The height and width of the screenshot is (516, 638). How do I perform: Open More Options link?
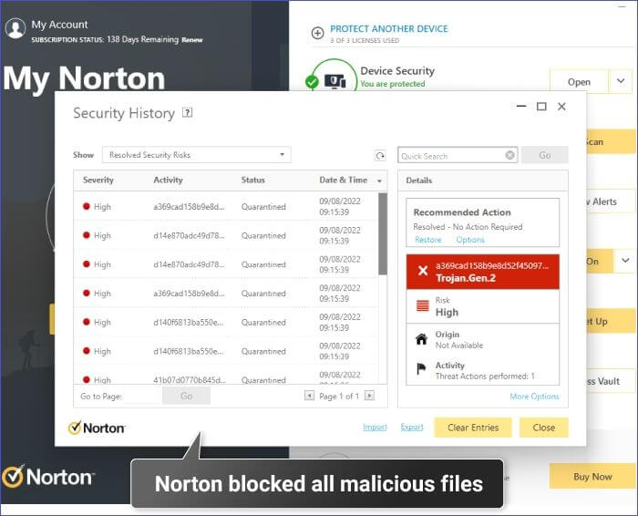point(534,397)
